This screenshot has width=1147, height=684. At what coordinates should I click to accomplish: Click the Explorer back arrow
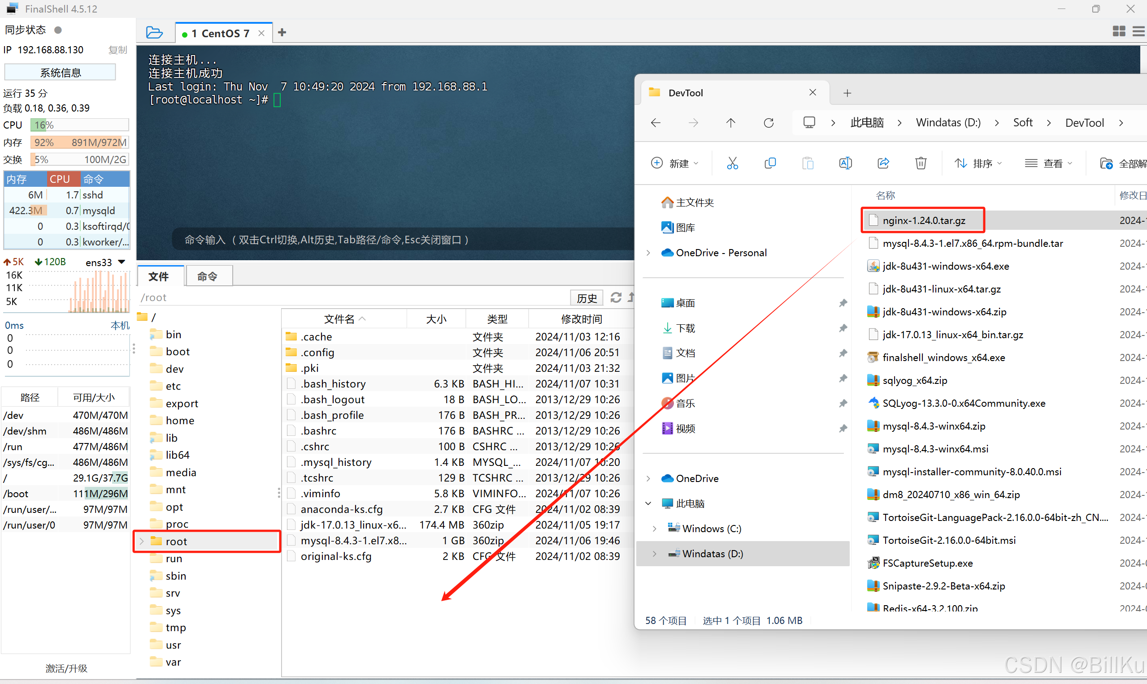pos(656,123)
